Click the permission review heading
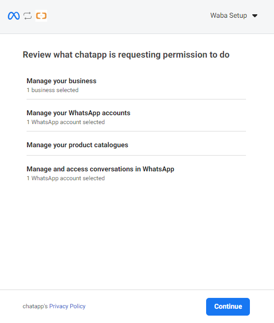 [x=126, y=55]
